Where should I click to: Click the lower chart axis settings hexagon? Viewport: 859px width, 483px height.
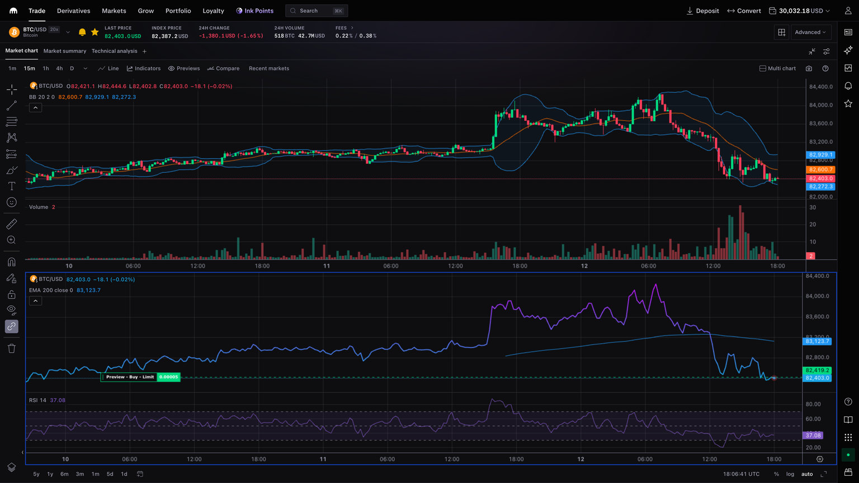click(820, 459)
